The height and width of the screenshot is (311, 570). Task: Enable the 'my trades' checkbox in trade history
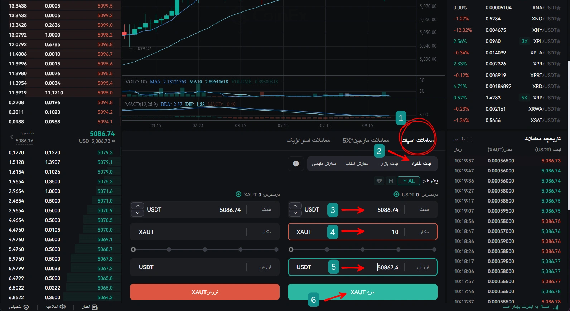pyautogui.click(x=469, y=139)
